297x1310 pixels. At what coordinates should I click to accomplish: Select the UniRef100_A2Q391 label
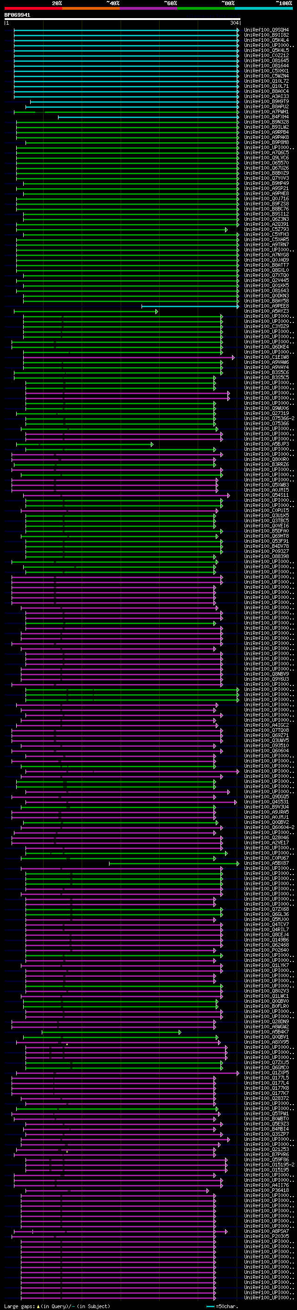click(266, 224)
